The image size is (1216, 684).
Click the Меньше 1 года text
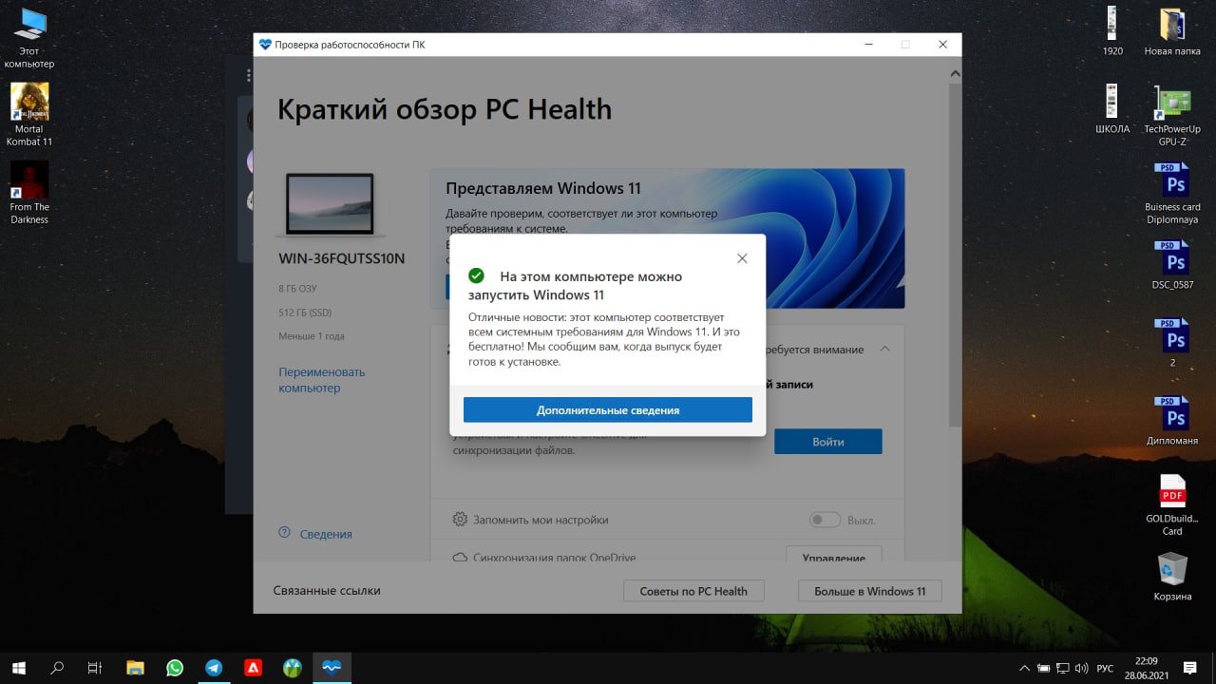pos(312,336)
